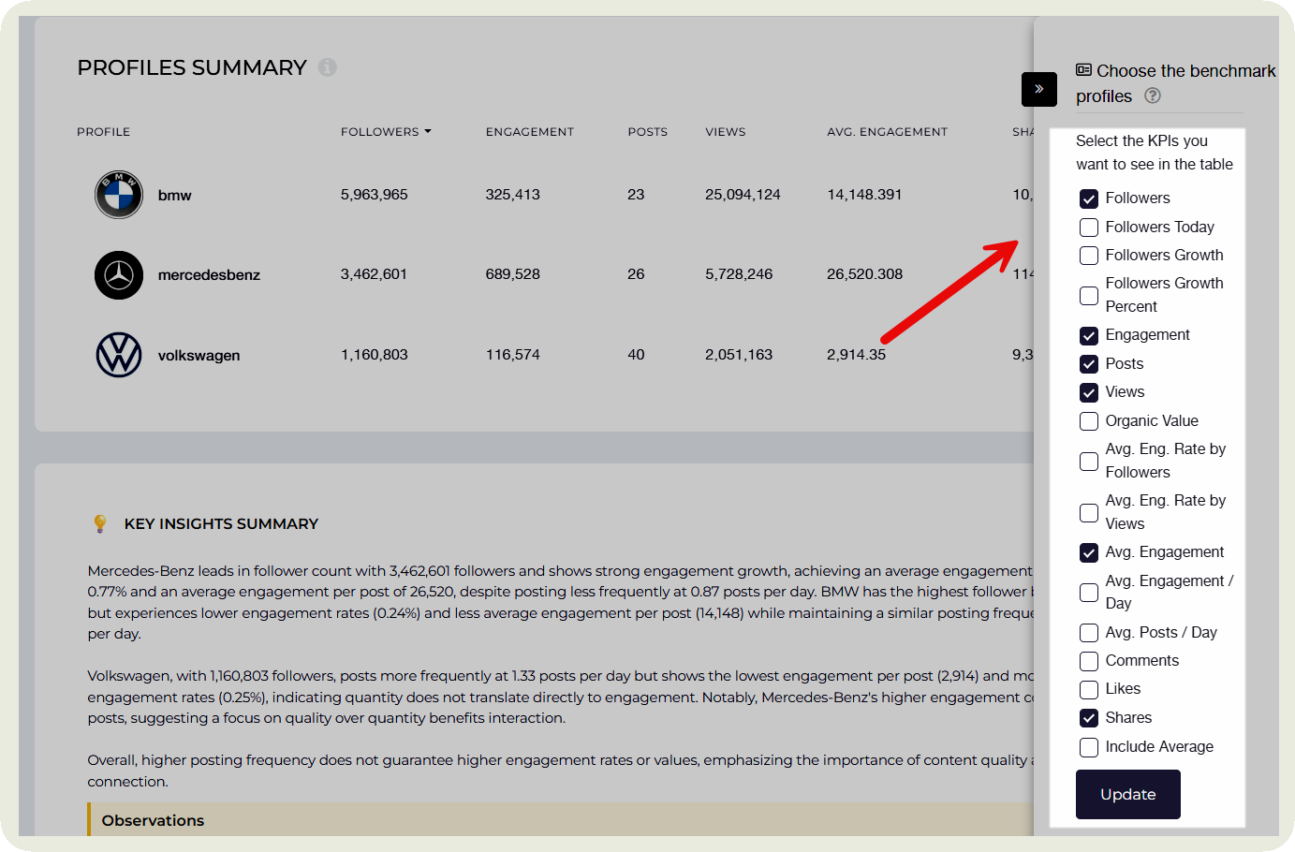
Task: Enable the Followers Today checkbox
Action: click(x=1089, y=228)
